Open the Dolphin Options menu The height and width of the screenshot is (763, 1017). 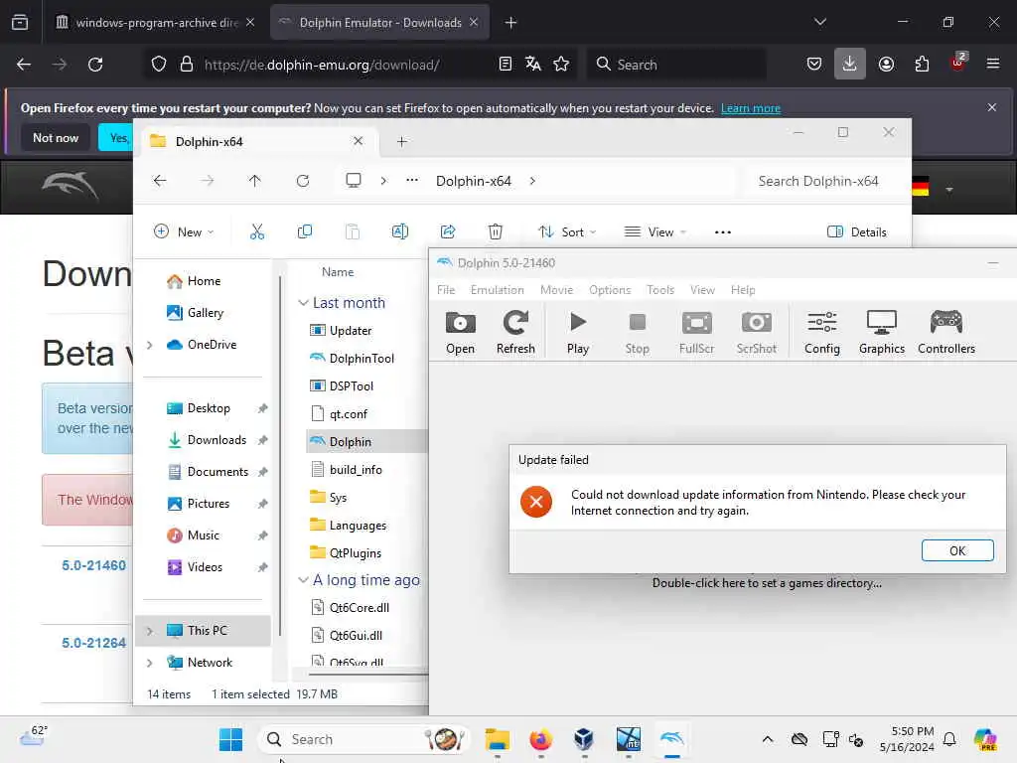[610, 290]
